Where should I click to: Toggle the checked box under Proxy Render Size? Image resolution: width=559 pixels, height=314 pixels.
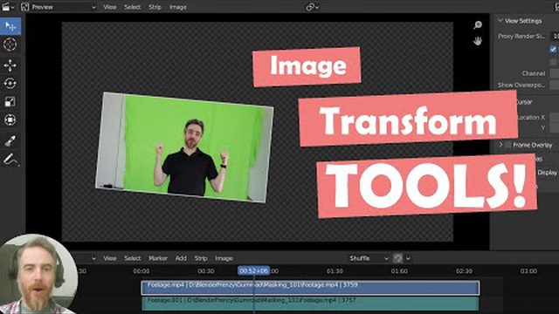tap(553, 49)
